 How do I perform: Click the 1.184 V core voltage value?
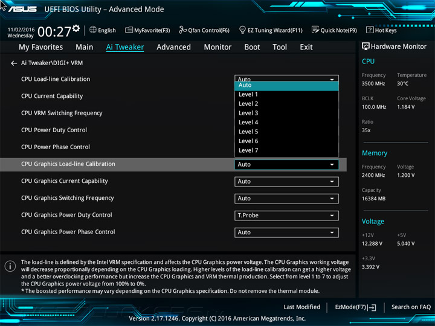(x=405, y=107)
